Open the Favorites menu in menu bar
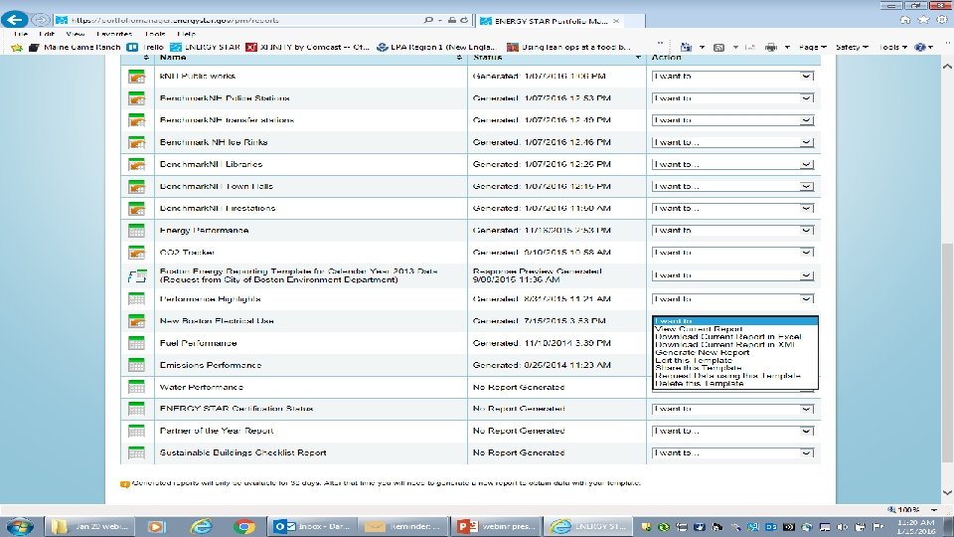 coord(114,34)
